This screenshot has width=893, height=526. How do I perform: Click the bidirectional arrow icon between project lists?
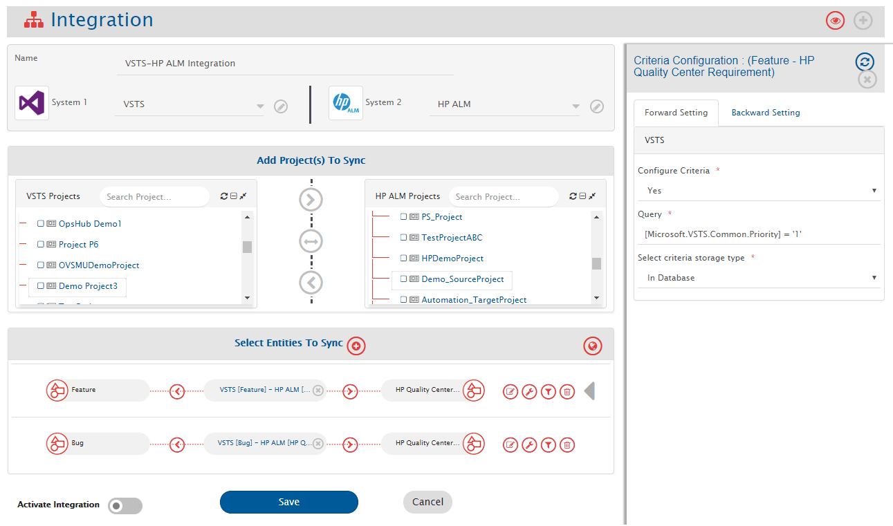[311, 241]
